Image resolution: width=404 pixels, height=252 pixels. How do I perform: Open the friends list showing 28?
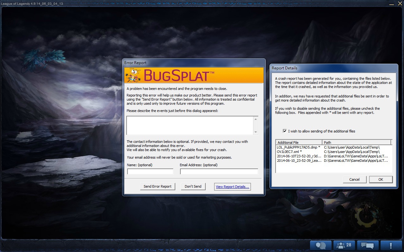pyautogui.click(x=344, y=245)
